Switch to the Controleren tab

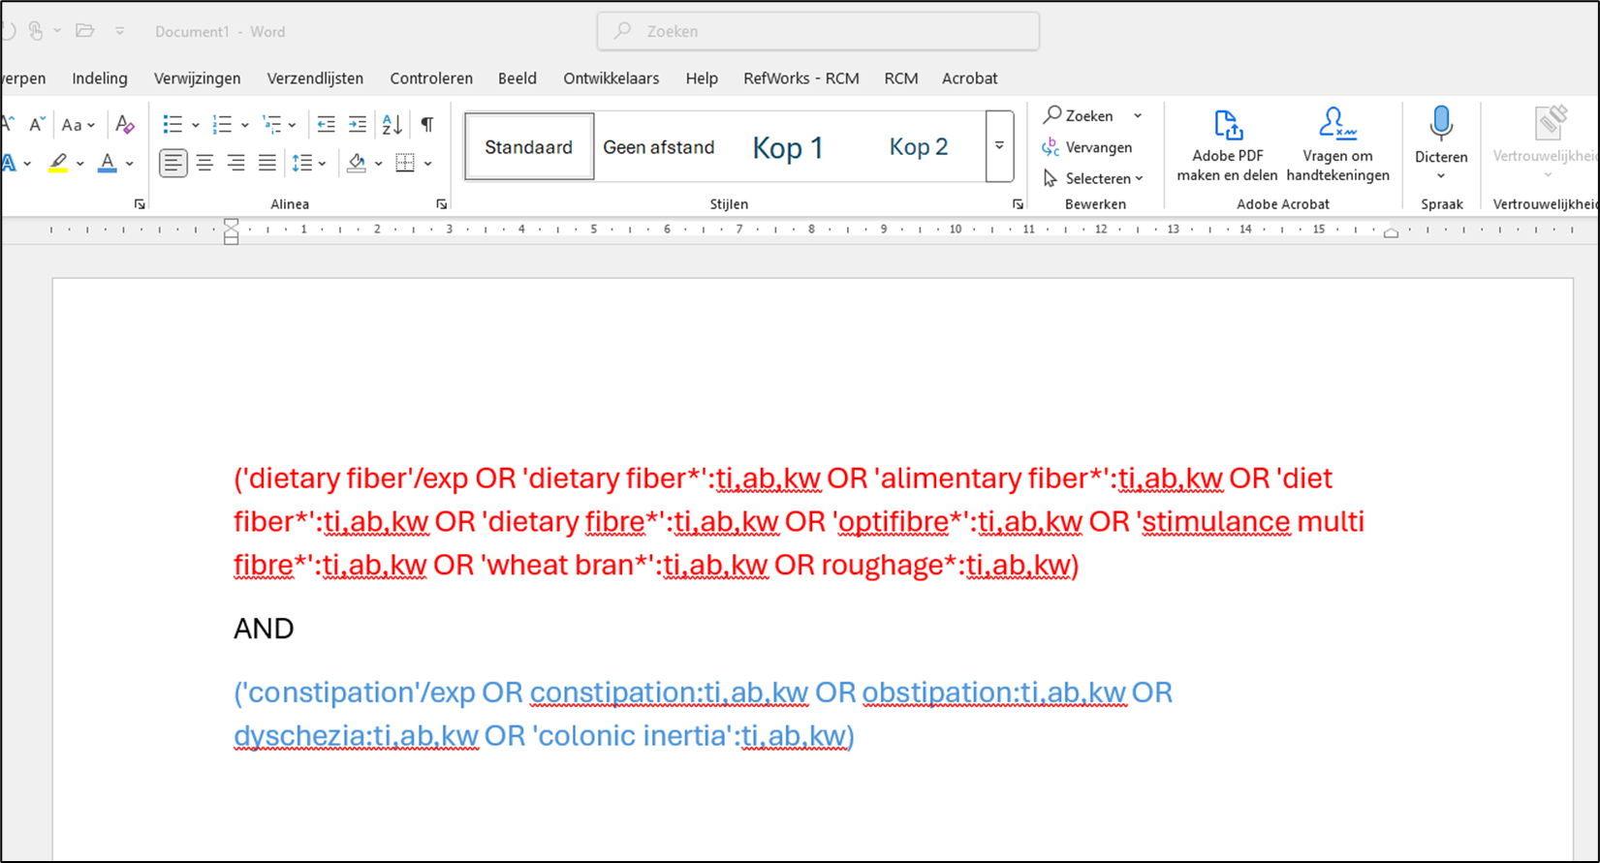pyautogui.click(x=431, y=78)
